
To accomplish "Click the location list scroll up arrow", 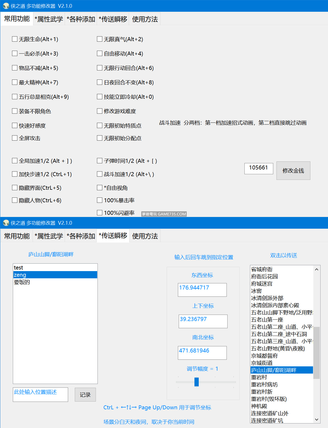I will point(317,269).
